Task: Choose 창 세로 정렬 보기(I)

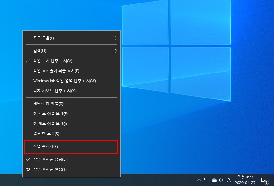Action: click(71, 123)
